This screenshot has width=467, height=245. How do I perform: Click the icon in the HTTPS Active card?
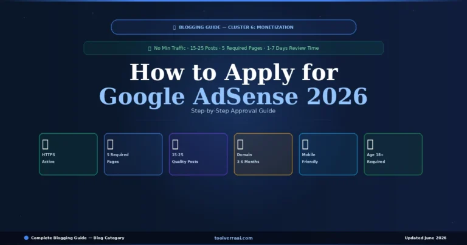point(45,144)
